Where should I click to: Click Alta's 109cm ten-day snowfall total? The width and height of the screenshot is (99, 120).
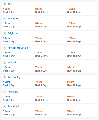tap(72, 9)
